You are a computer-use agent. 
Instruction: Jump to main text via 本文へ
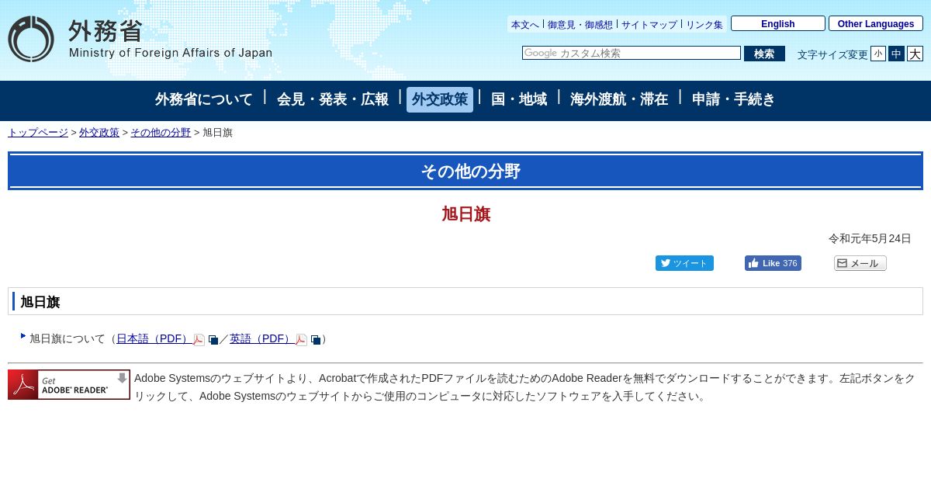(x=525, y=25)
